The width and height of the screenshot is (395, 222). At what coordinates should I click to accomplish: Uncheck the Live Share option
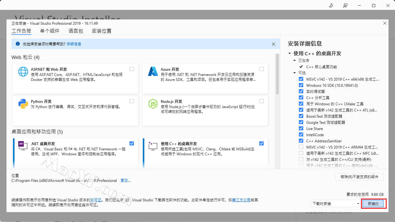click(301, 128)
